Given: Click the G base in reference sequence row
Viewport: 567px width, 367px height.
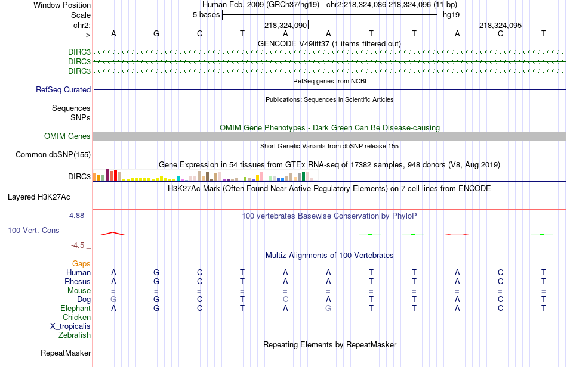Looking at the screenshot, I should pyautogui.click(x=156, y=33).
